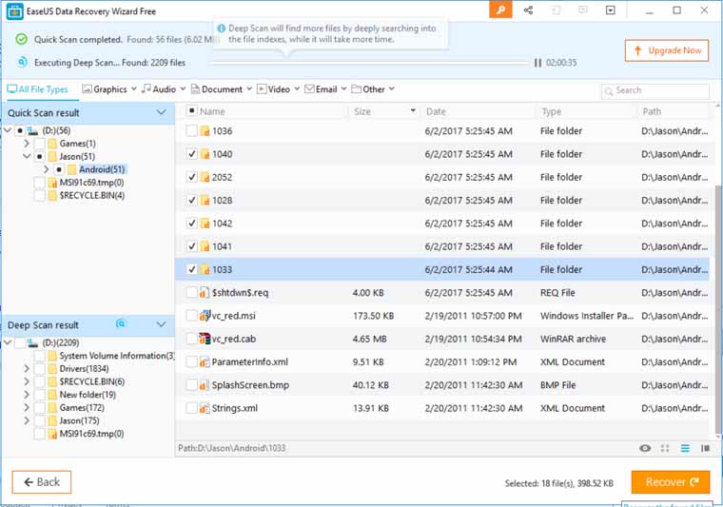Click the EaseUS app logo icon

(15, 11)
